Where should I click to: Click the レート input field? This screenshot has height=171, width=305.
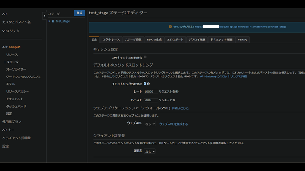tap(150, 92)
